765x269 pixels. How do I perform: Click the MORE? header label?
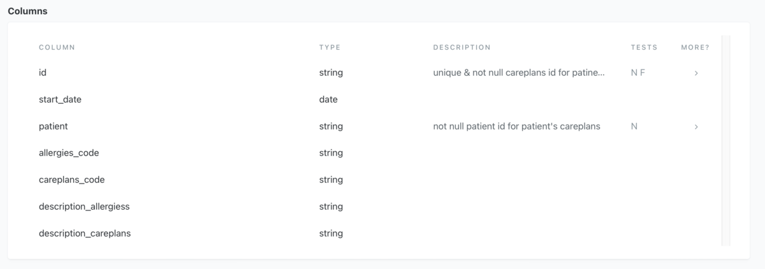pyautogui.click(x=695, y=47)
